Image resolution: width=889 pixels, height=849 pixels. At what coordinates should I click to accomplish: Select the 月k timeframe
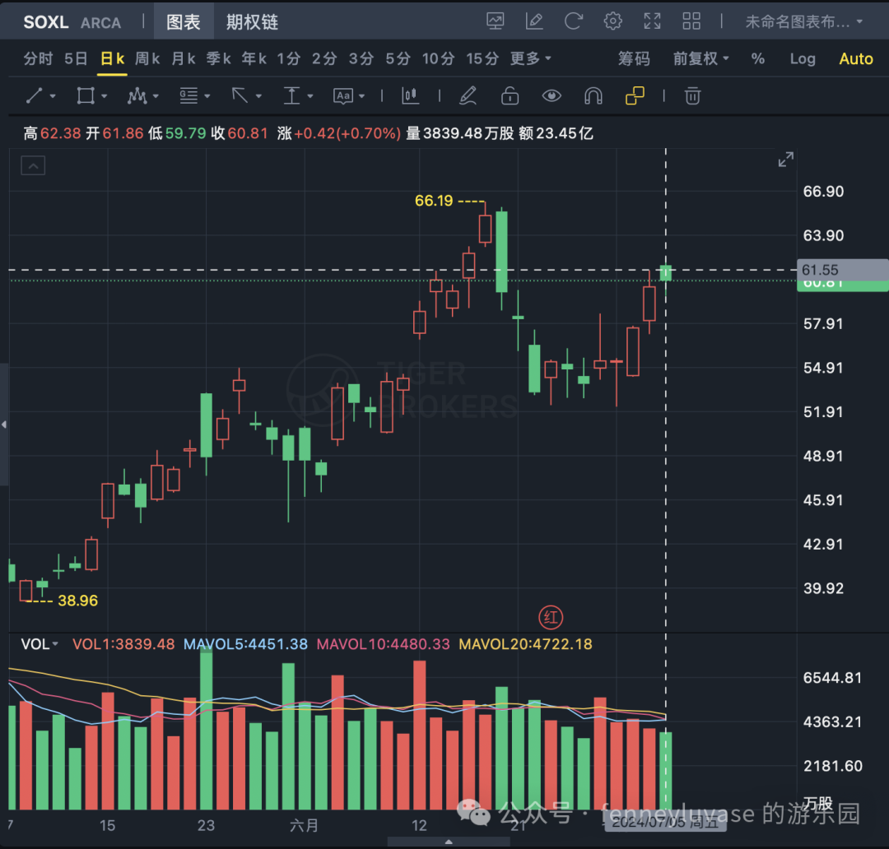click(183, 58)
